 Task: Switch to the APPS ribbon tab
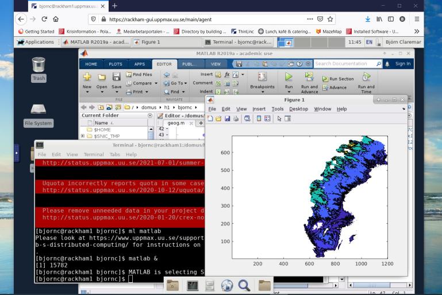click(140, 64)
